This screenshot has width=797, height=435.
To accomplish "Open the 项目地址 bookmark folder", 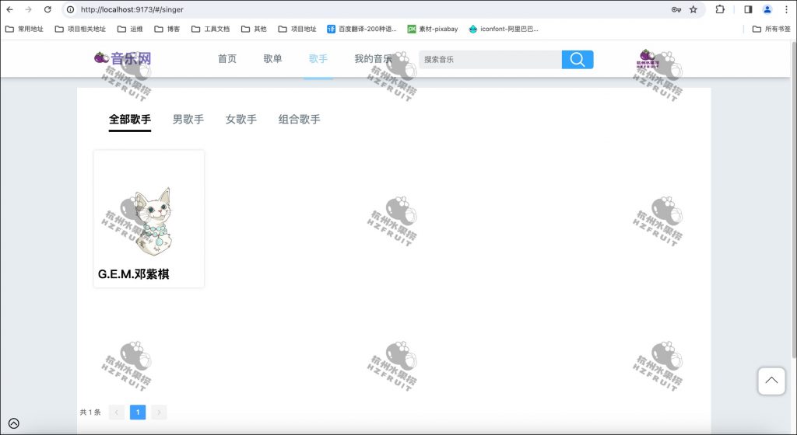I will point(297,29).
